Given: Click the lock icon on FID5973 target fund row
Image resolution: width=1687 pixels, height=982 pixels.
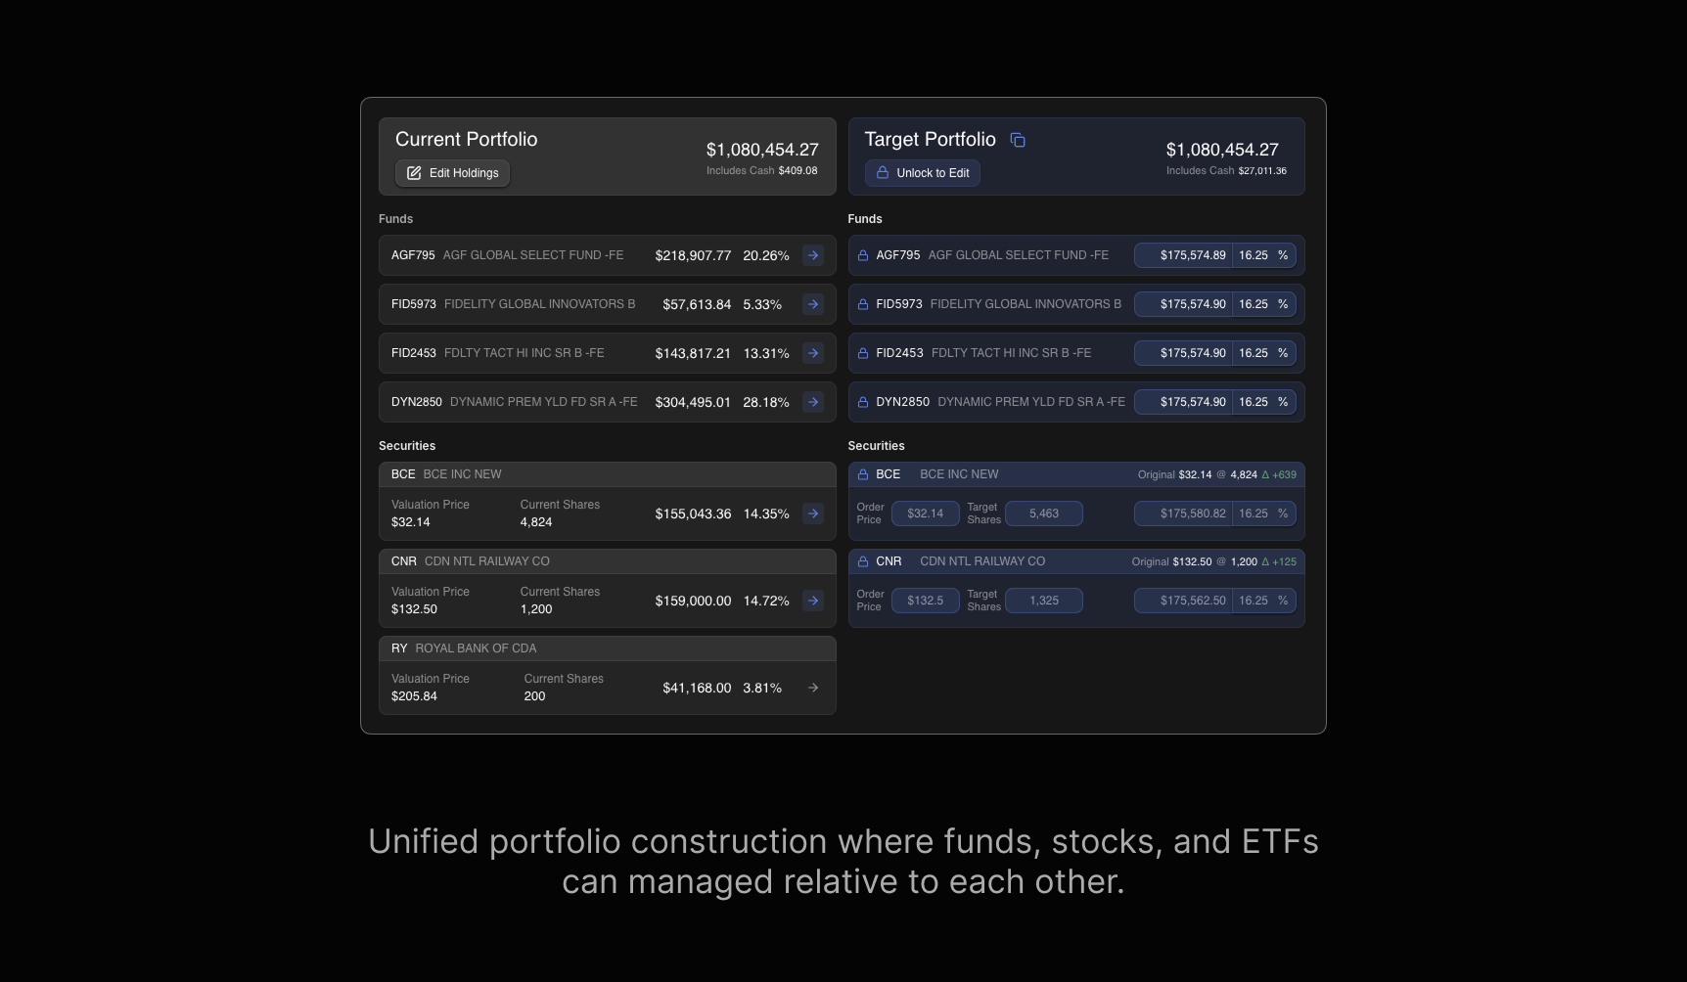Looking at the screenshot, I should point(862,304).
